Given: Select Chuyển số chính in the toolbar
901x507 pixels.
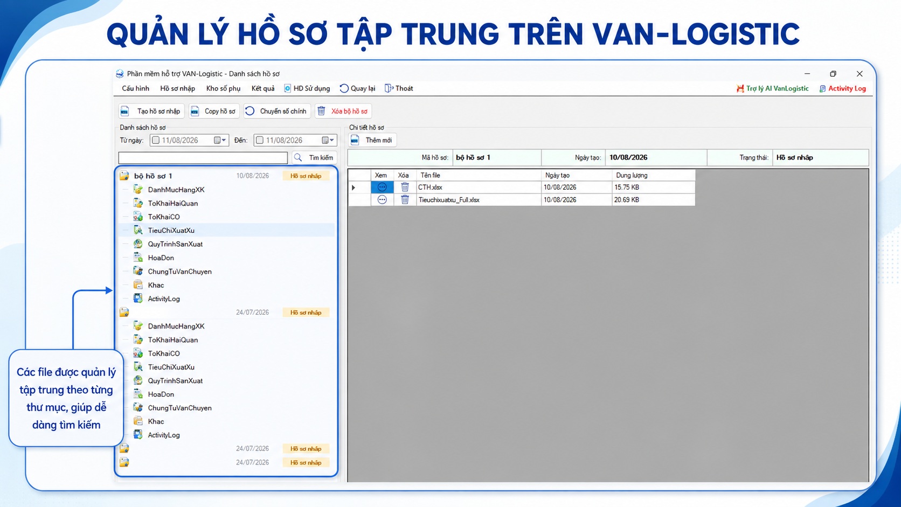Looking at the screenshot, I should [276, 111].
